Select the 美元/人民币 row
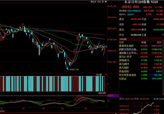Screen dimensions: 164x114 (140, 57)
